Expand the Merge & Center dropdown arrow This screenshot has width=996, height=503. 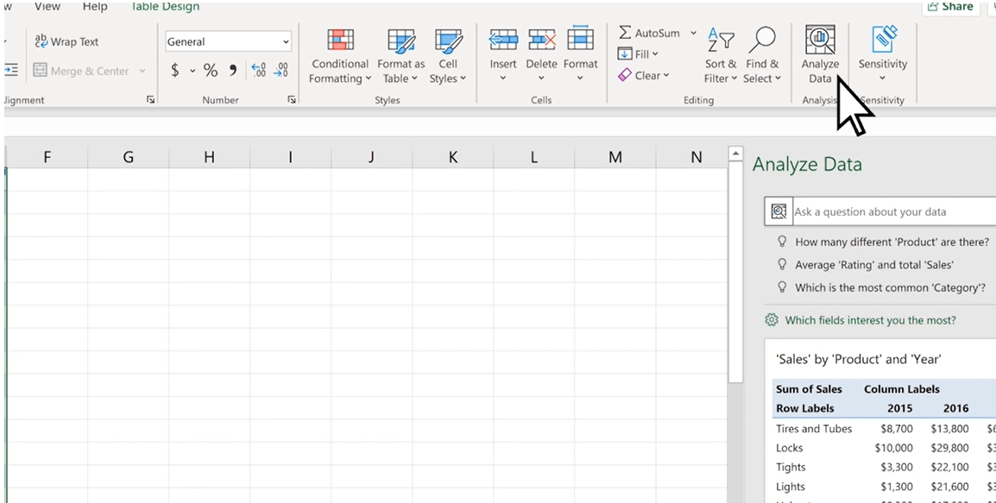142,71
